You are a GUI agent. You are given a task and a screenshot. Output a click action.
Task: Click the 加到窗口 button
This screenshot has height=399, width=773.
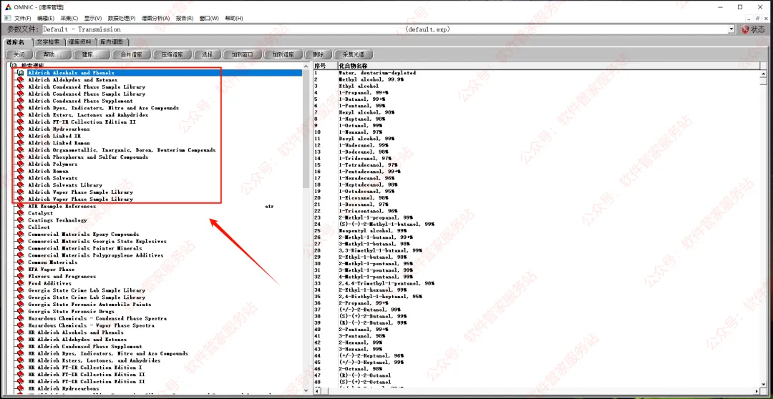pyautogui.click(x=242, y=54)
